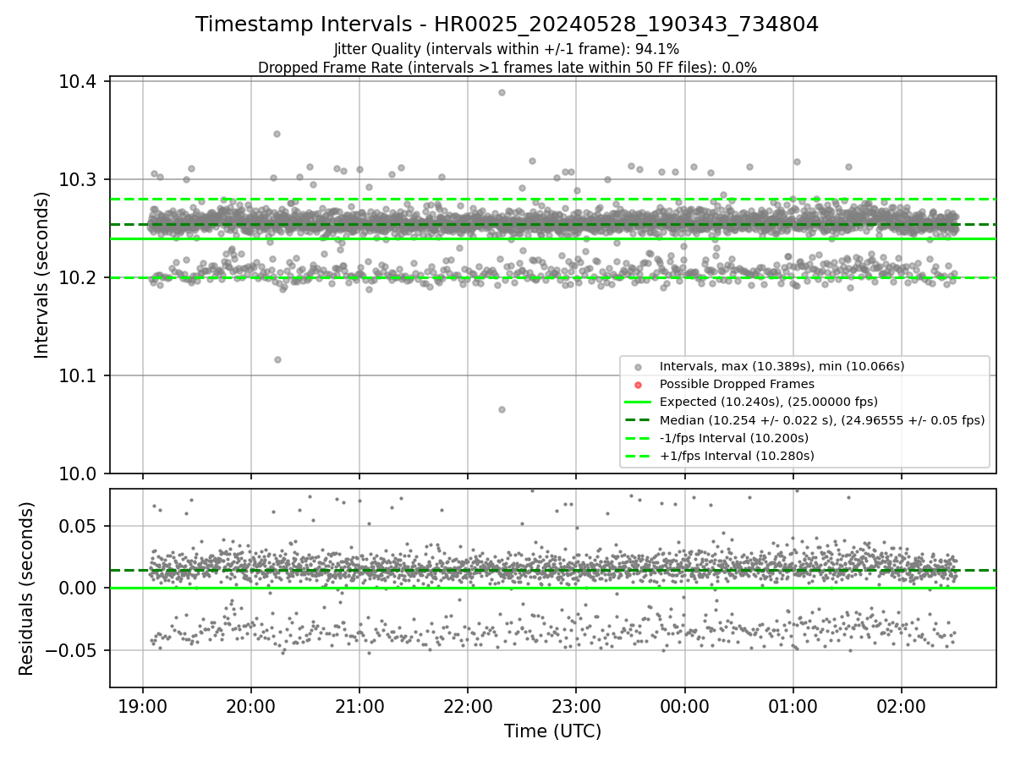The height and width of the screenshot is (761, 1015).
Task: Click the isolated outlier point near 10.12 seconds
Action: pyautogui.click(x=277, y=359)
